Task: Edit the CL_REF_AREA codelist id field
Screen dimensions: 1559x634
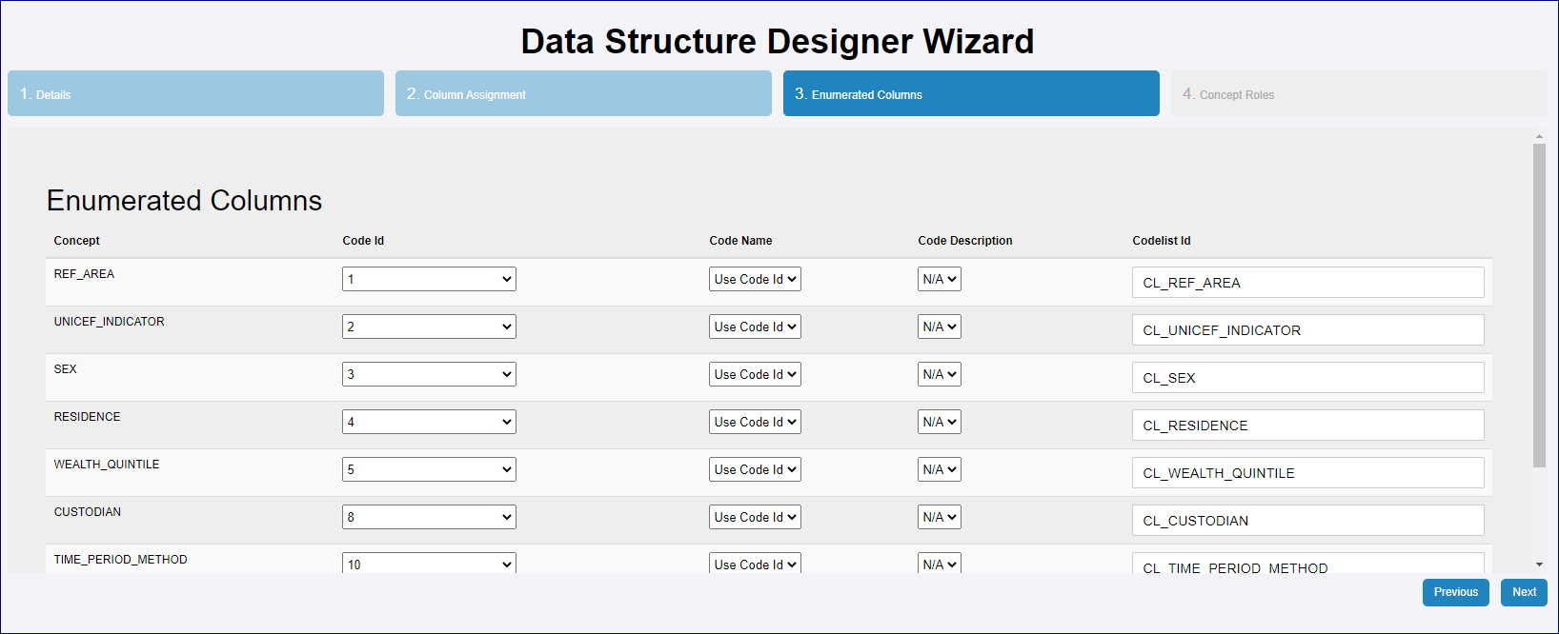Action: (1307, 283)
